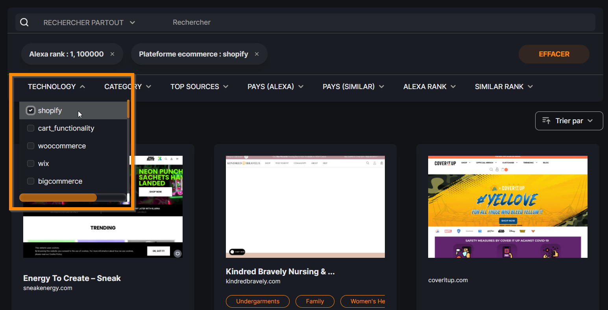This screenshot has height=310, width=608.
Task: Click the Family tag
Action: (x=315, y=301)
